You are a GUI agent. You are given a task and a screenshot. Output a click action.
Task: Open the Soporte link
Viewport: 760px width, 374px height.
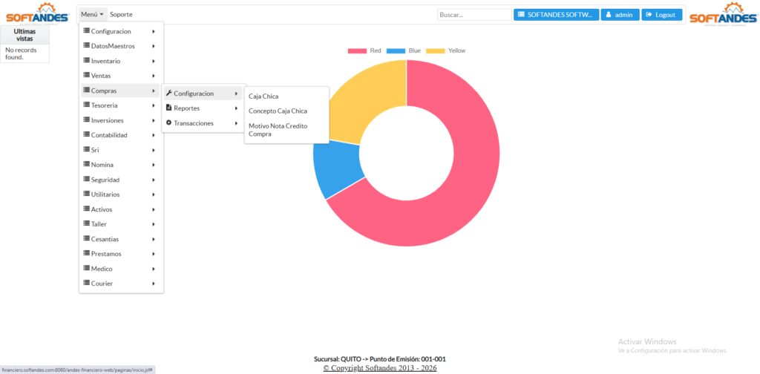121,14
